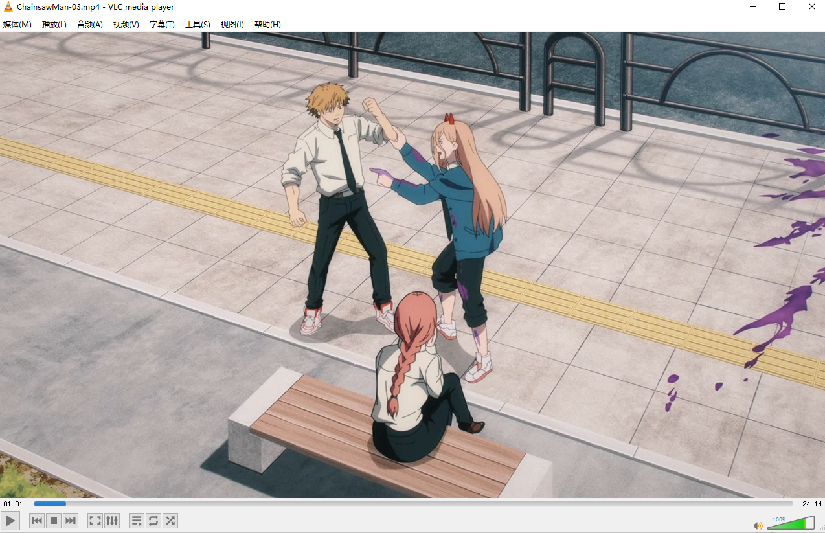Seek within the playback progress bar
The image size is (825, 533).
coord(413,503)
